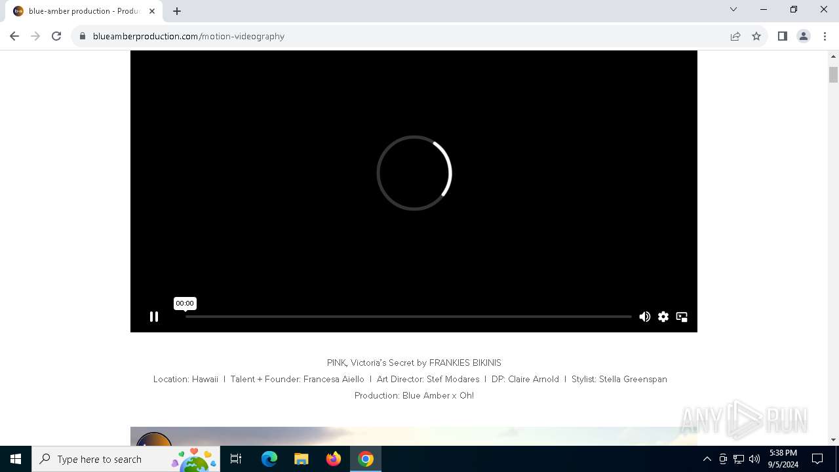Open Chrome profile avatar menu
This screenshot has width=839, height=472.
pos(804,36)
